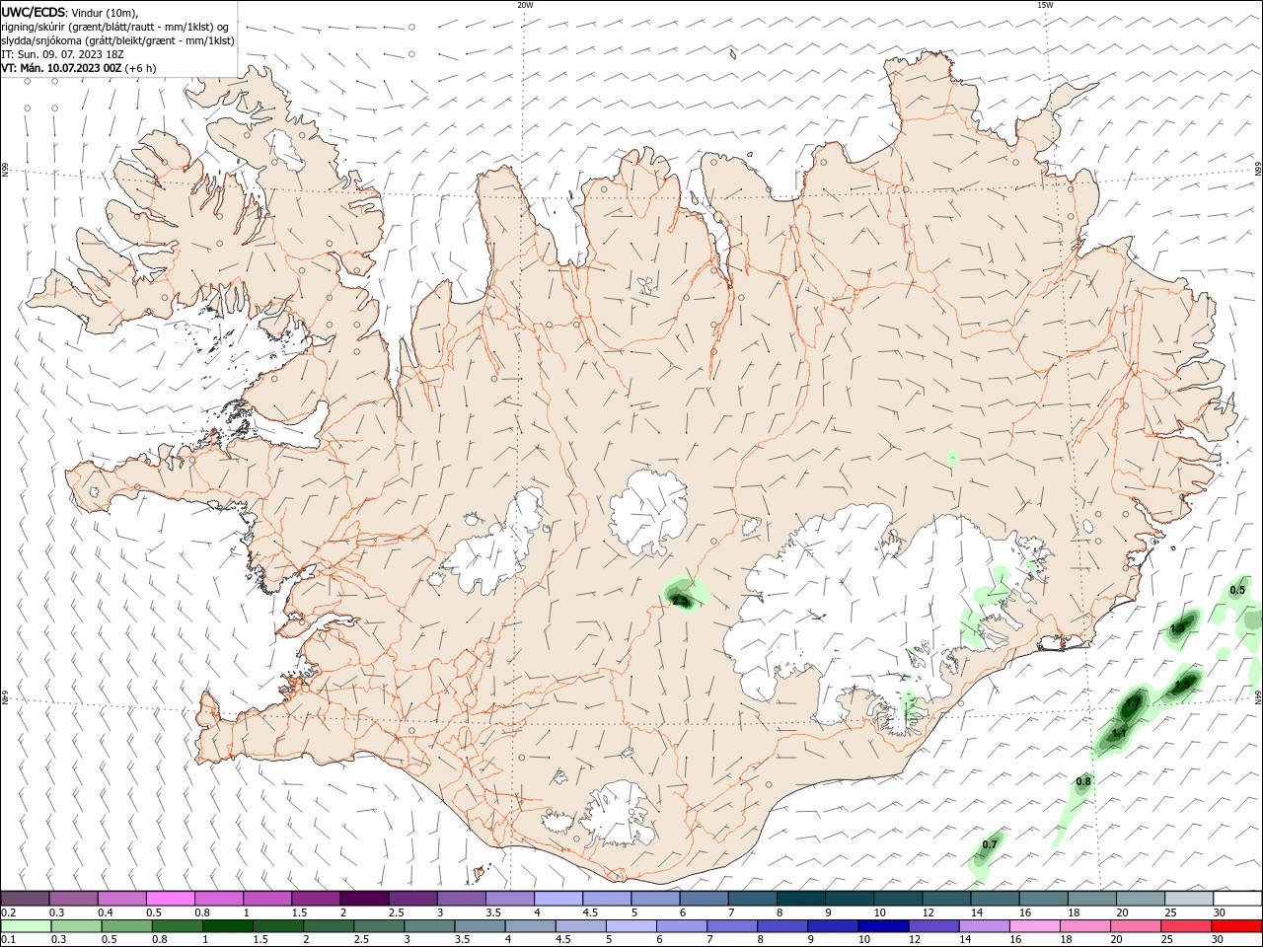This screenshot has width=1263, height=947.
Task: Click the lightest green first swatch in lower legend row
Action: (x=25, y=926)
